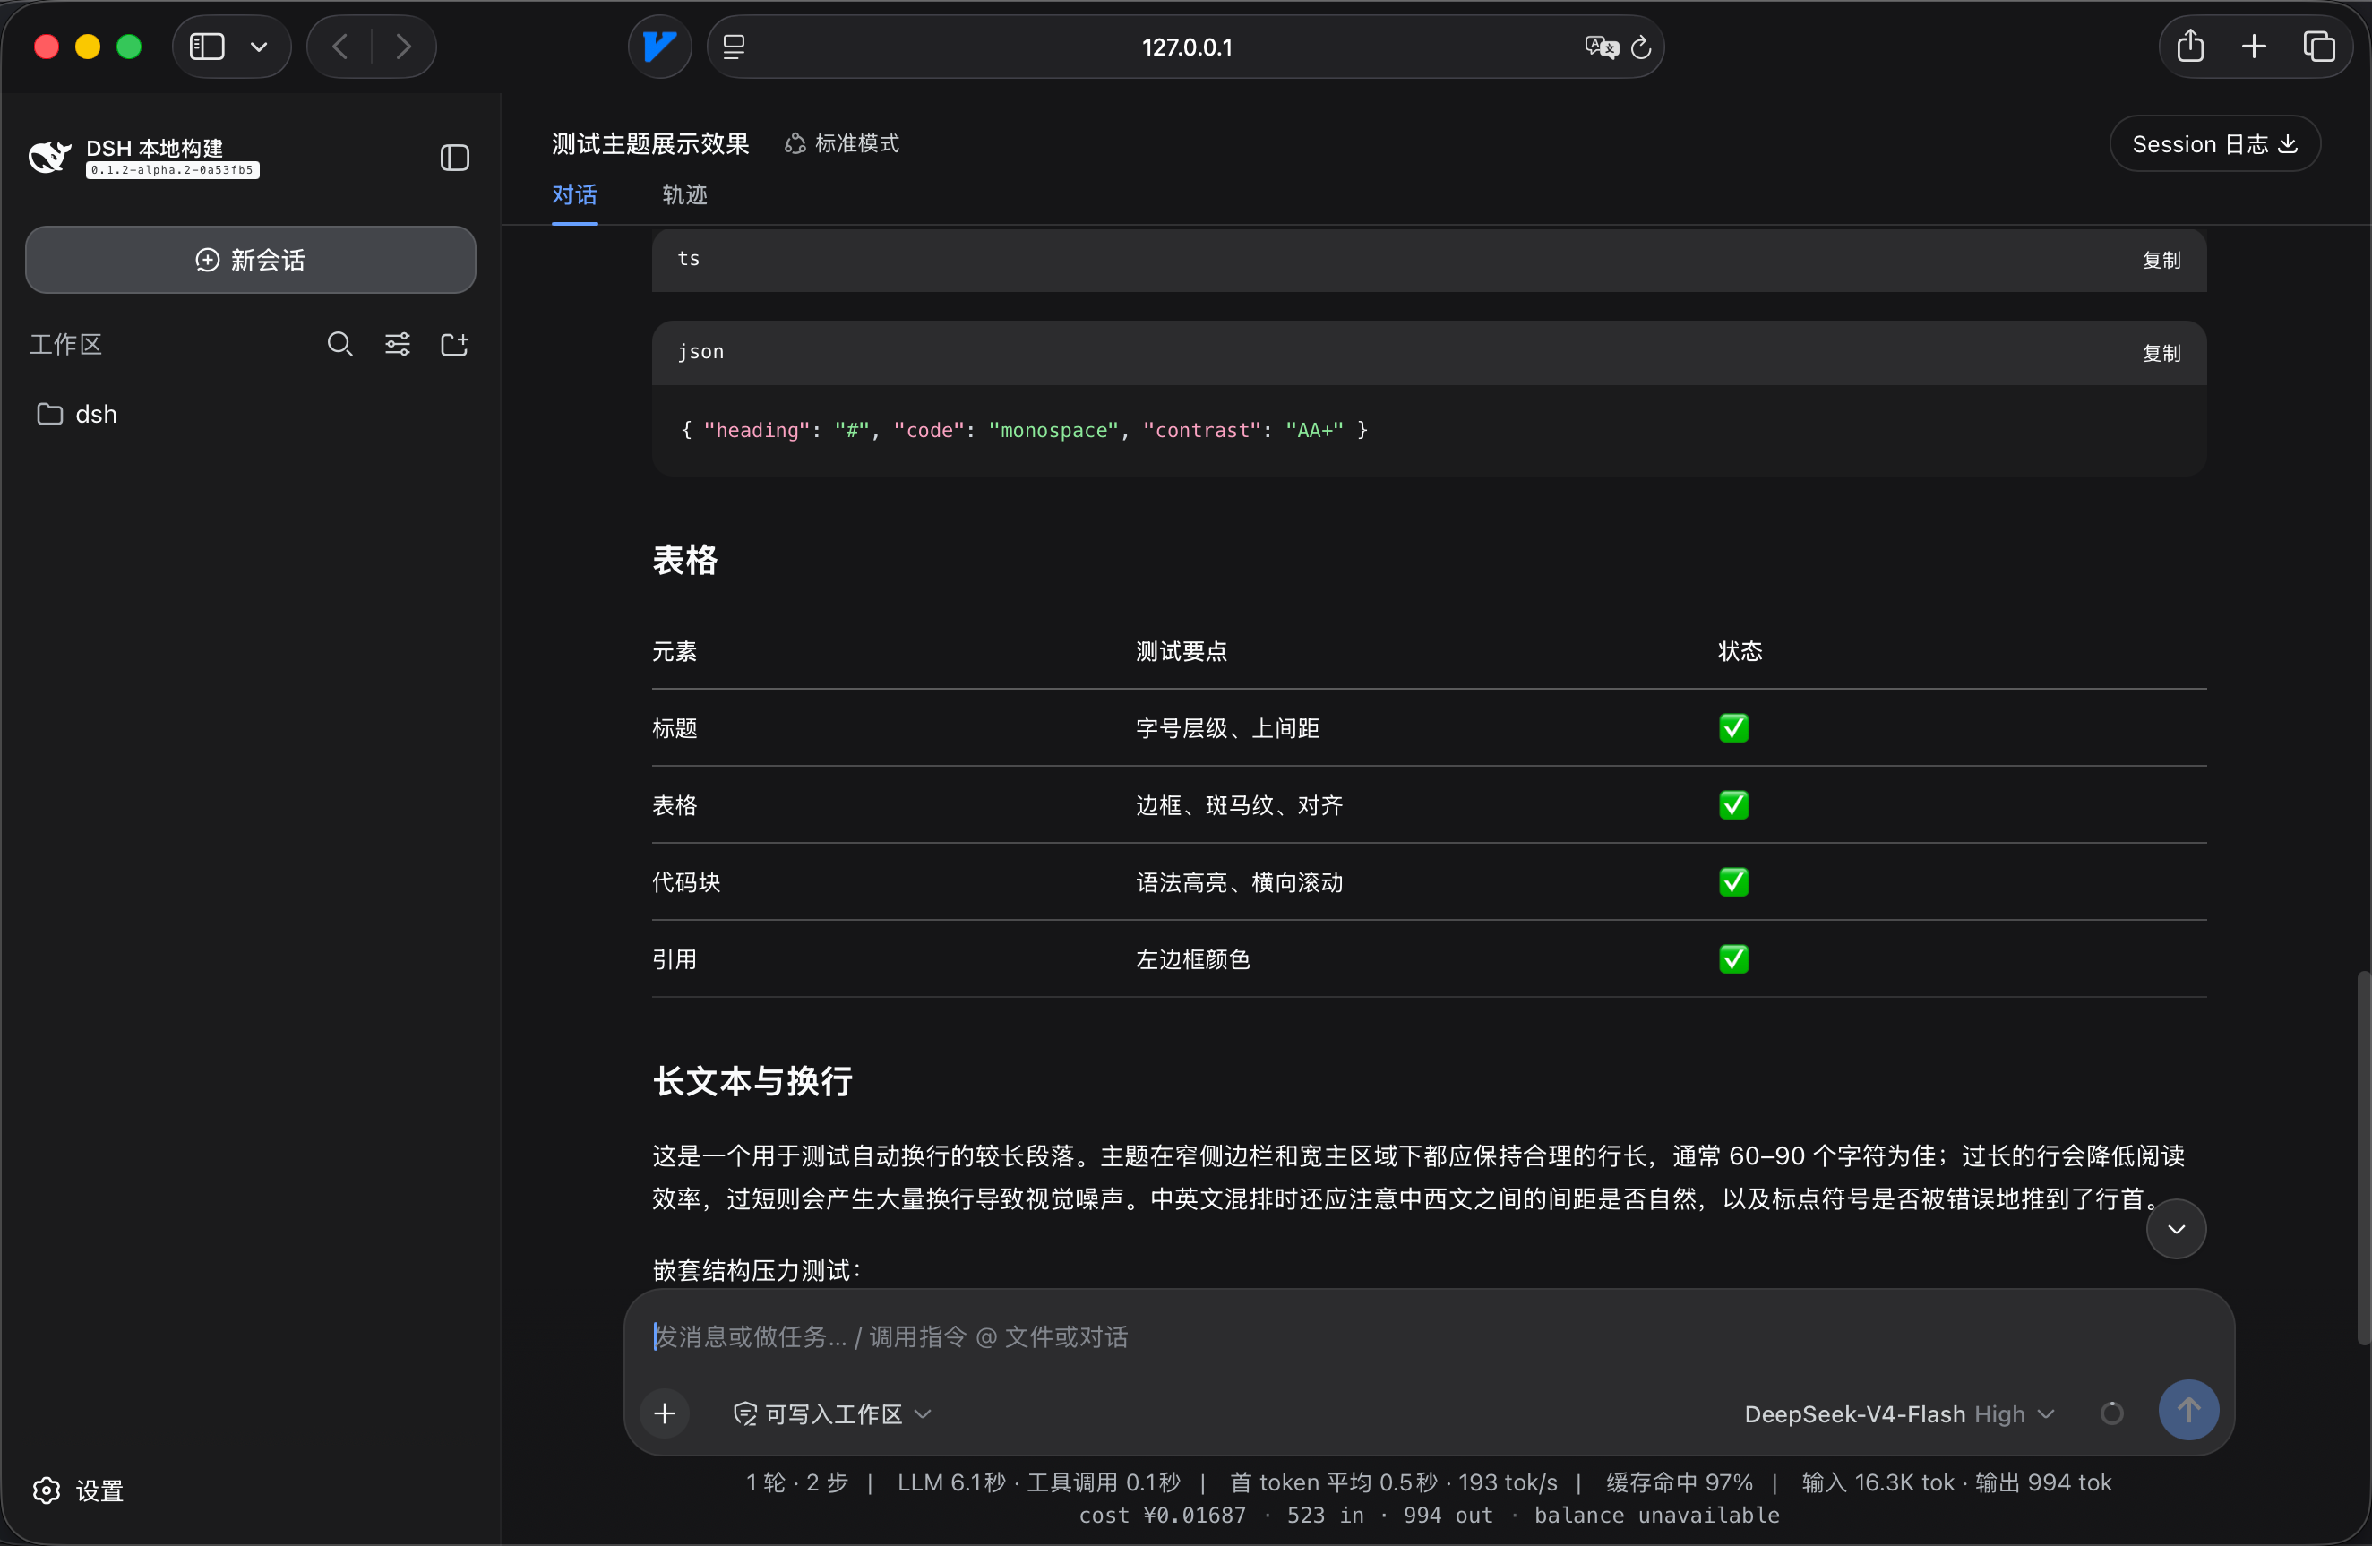
Task: Toggle Safari sidebar button
Action: pyautogui.click(x=207, y=47)
